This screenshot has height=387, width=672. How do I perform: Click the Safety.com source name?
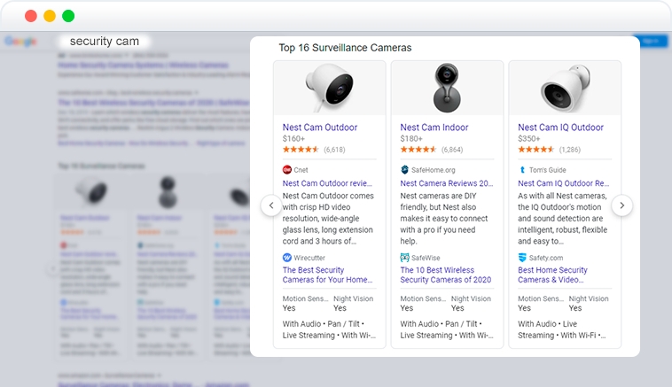click(546, 258)
